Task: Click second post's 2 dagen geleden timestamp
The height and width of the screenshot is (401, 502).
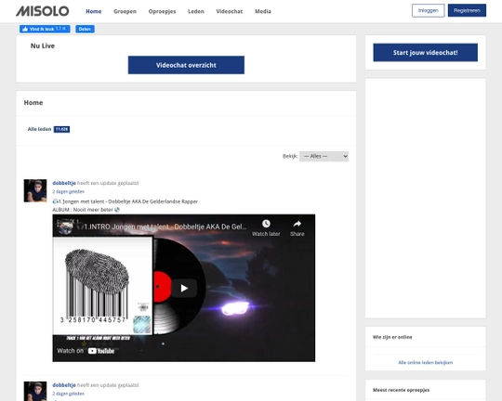Action: (68, 394)
